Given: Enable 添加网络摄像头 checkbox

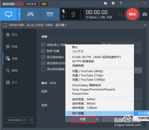Looking at the screenshot, I should 43,69.
